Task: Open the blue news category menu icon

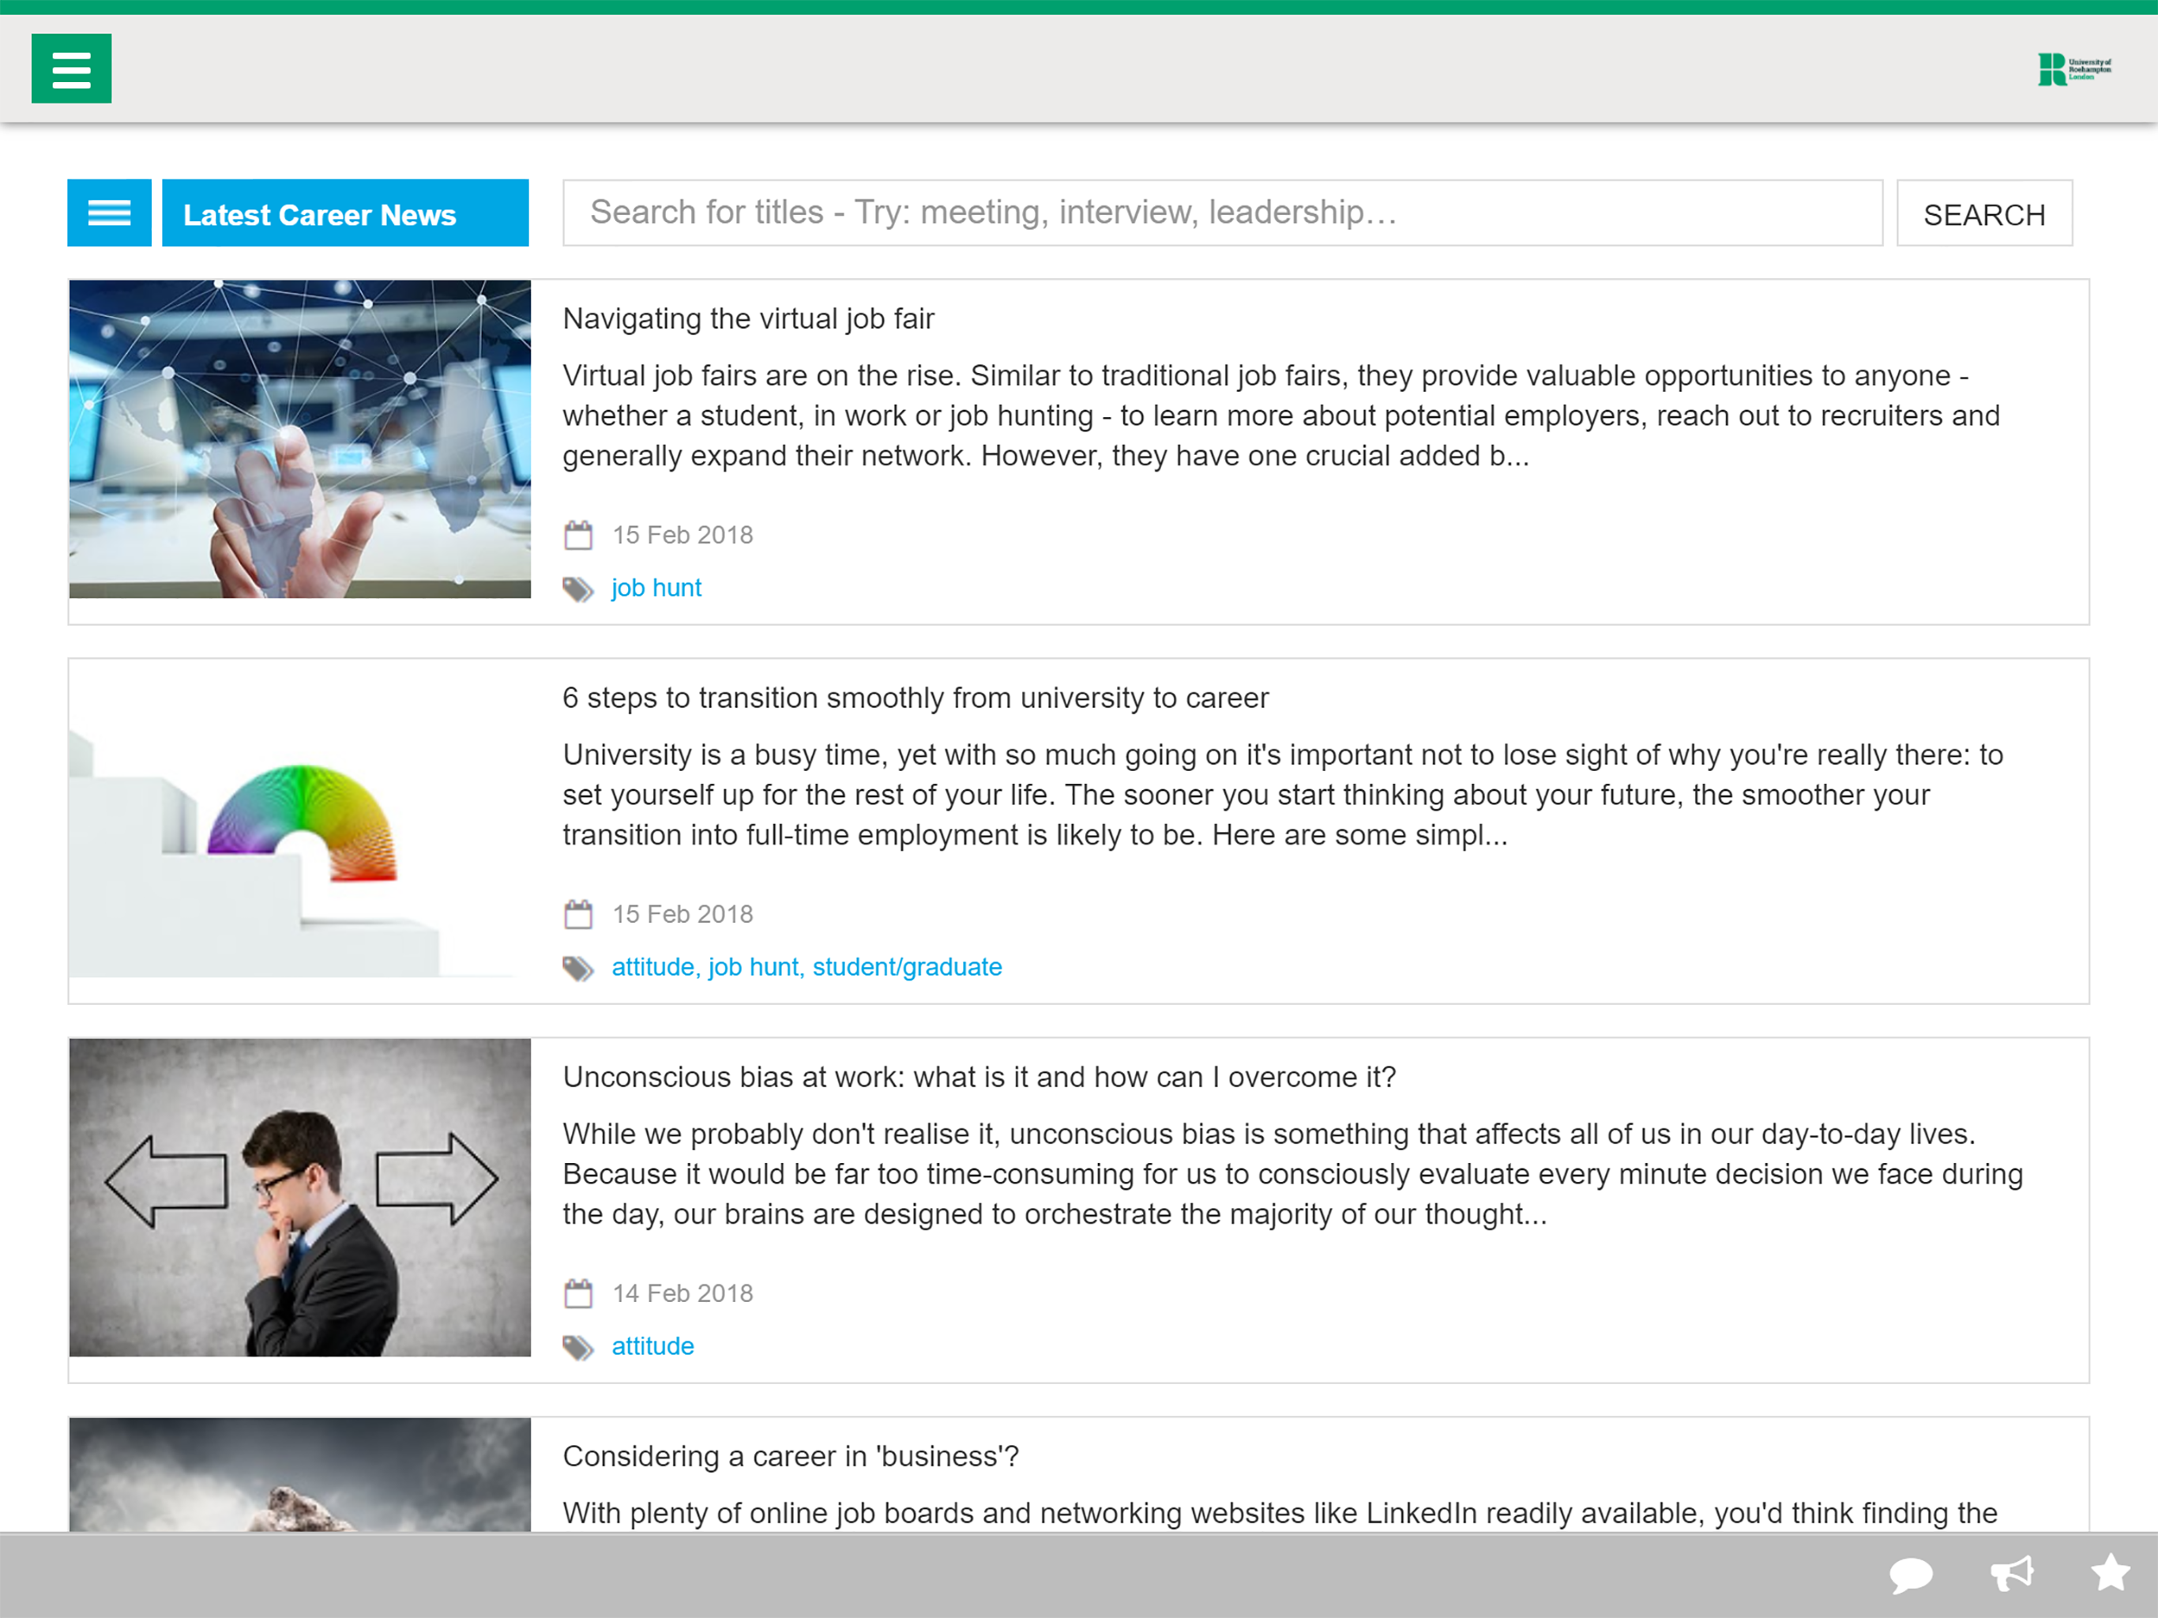Action: tap(109, 213)
